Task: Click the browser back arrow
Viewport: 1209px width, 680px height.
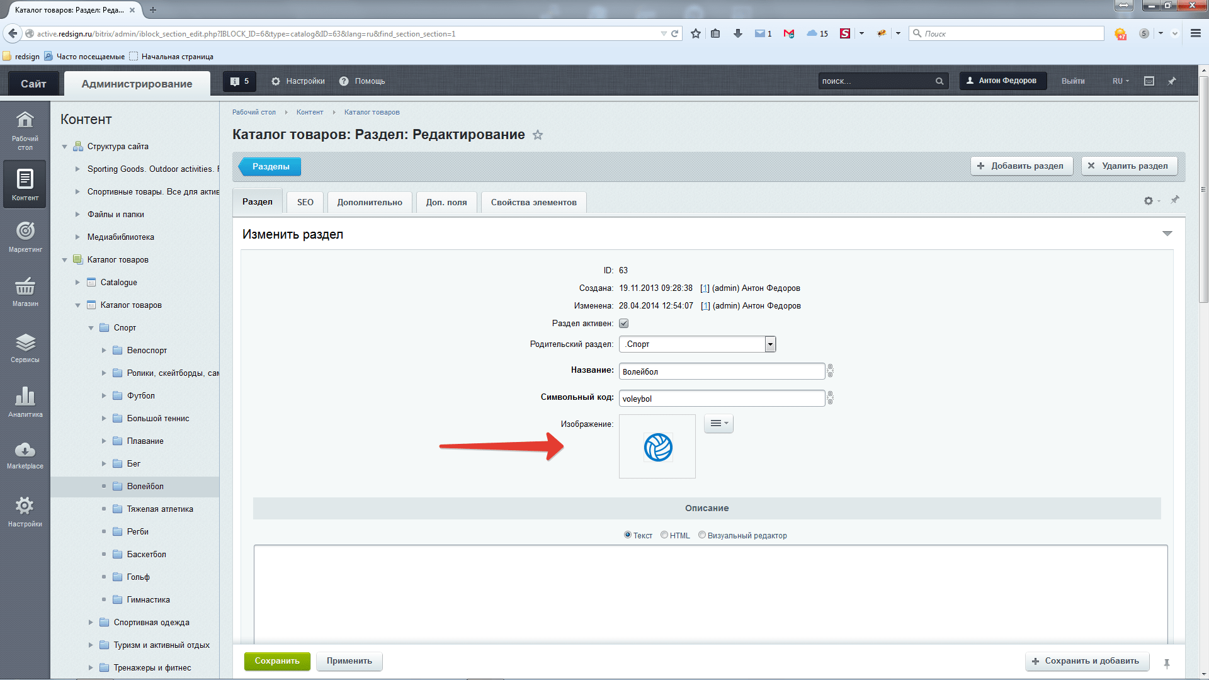Action: coord(13,33)
